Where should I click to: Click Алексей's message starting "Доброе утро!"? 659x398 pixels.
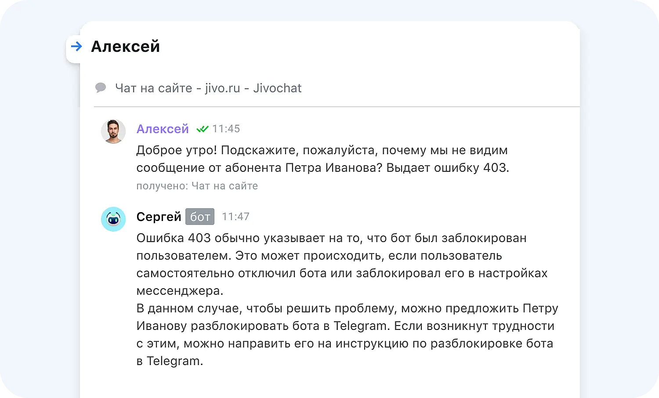point(322,150)
